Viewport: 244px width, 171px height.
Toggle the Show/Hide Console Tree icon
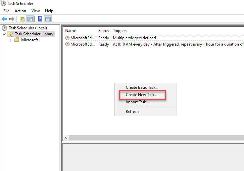point(30,19)
